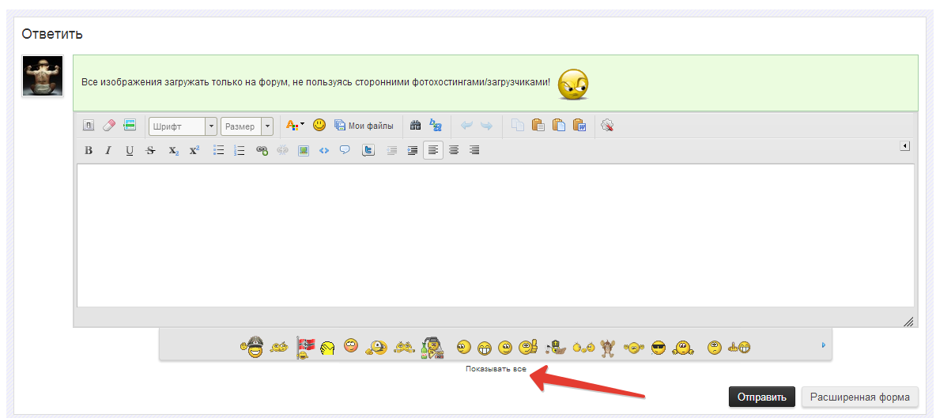The height and width of the screenshot is (418, 936).
Task: Click the Insert Link icon
Action: (262, 150)
